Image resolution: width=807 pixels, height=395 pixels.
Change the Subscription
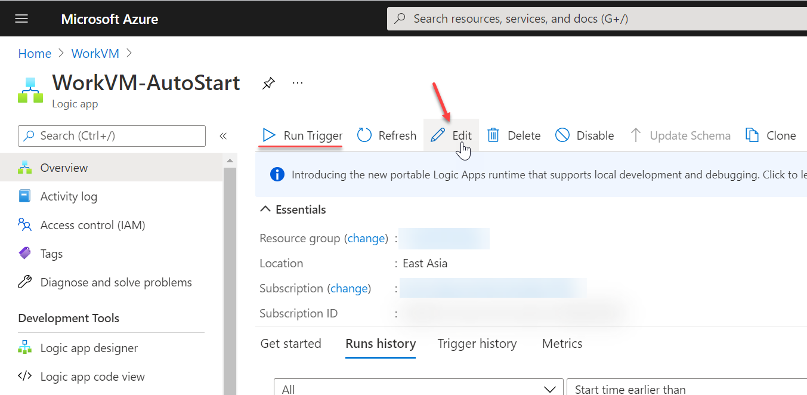click(349, 288)
